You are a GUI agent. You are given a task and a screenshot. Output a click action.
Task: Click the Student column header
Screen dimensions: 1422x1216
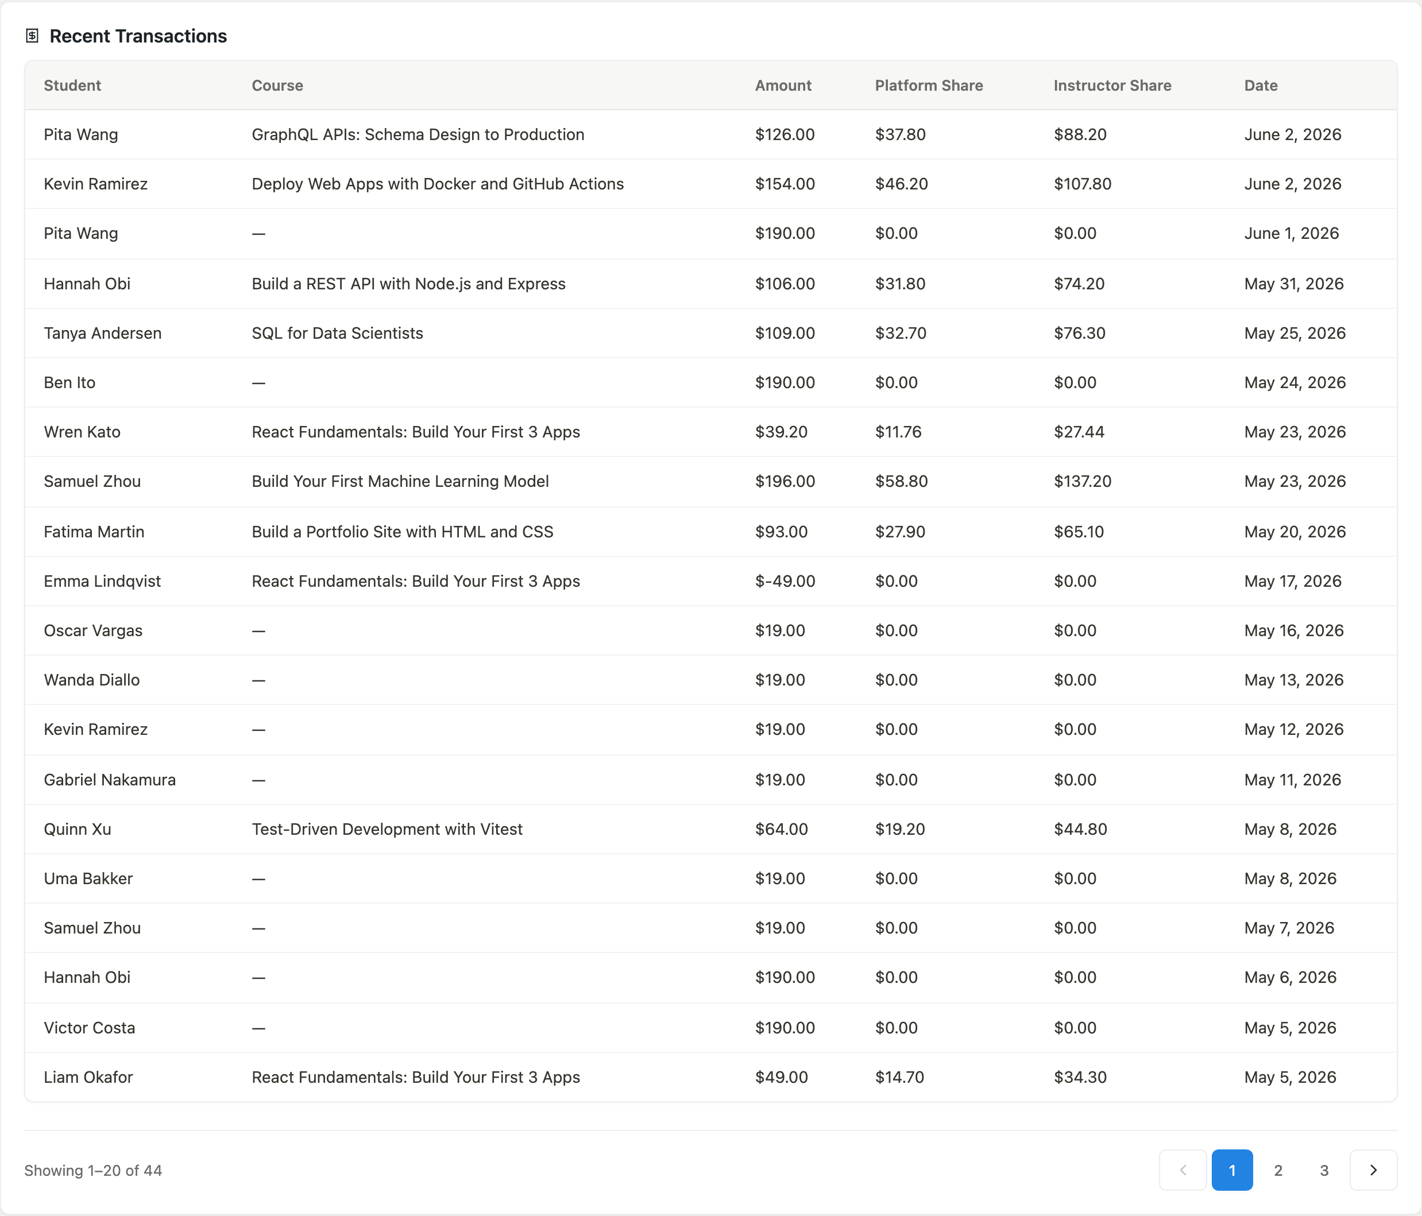pyautogui.click(x=72, y=85)
